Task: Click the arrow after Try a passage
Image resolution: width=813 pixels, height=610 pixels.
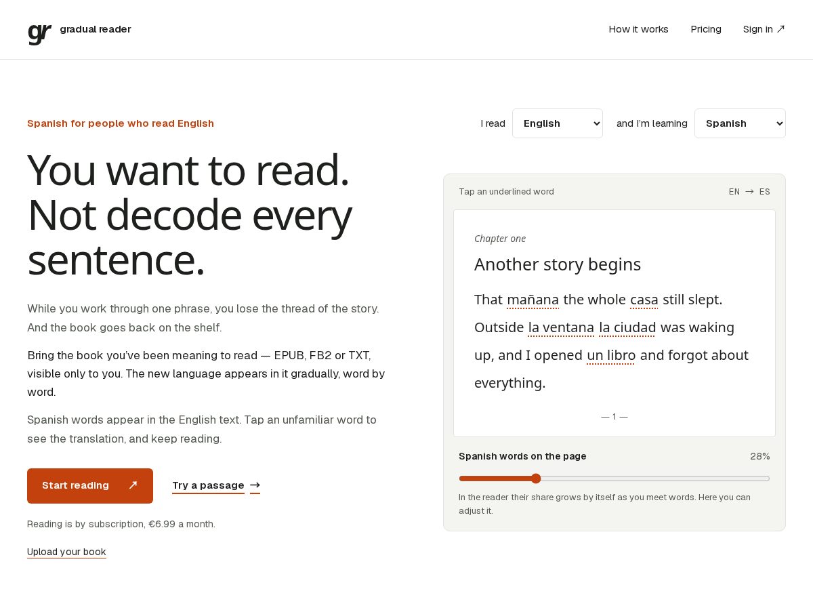Action: coord(255,485)
